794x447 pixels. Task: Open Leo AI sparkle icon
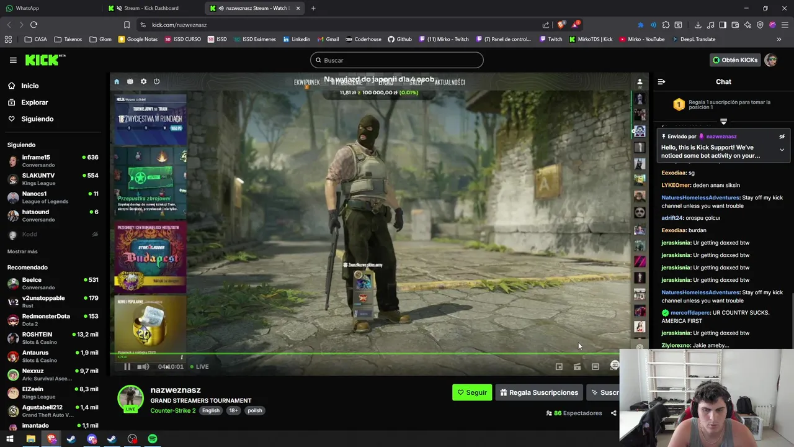[747, 25]
